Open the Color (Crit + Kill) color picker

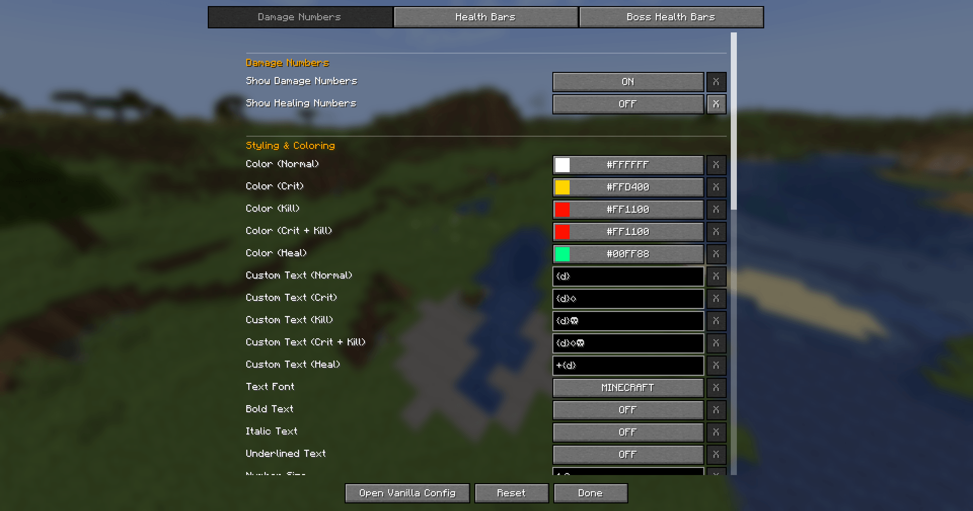628,231
